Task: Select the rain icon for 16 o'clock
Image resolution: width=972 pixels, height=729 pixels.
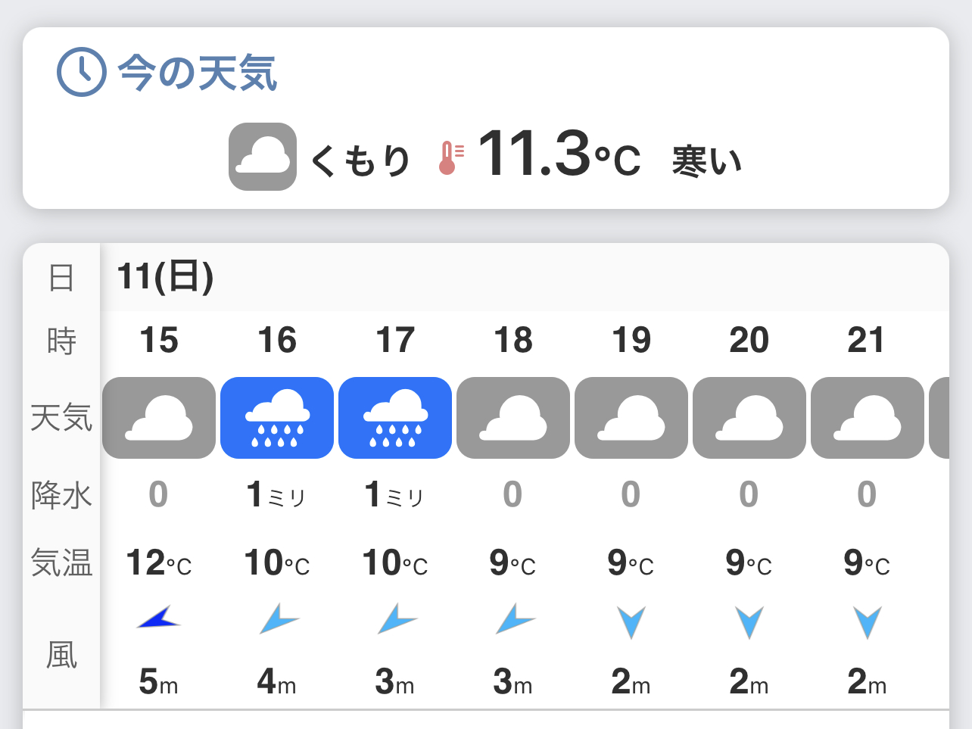Action: click(277, 418)
